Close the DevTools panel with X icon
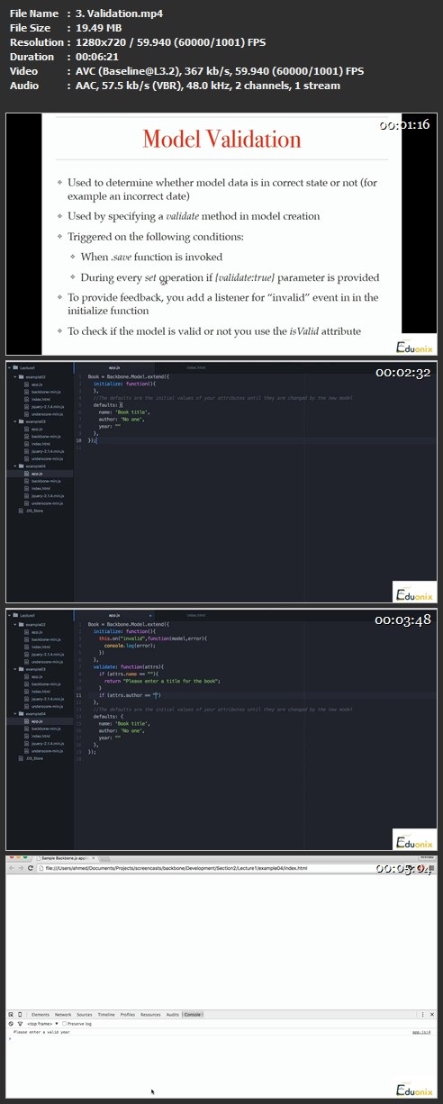 click(432, 1014)
